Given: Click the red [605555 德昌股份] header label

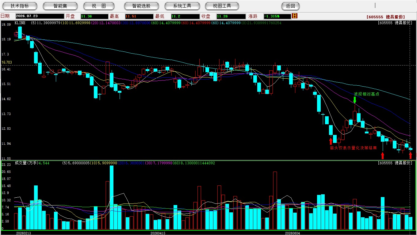Looking at the screenshot, I should coord(386,17).
